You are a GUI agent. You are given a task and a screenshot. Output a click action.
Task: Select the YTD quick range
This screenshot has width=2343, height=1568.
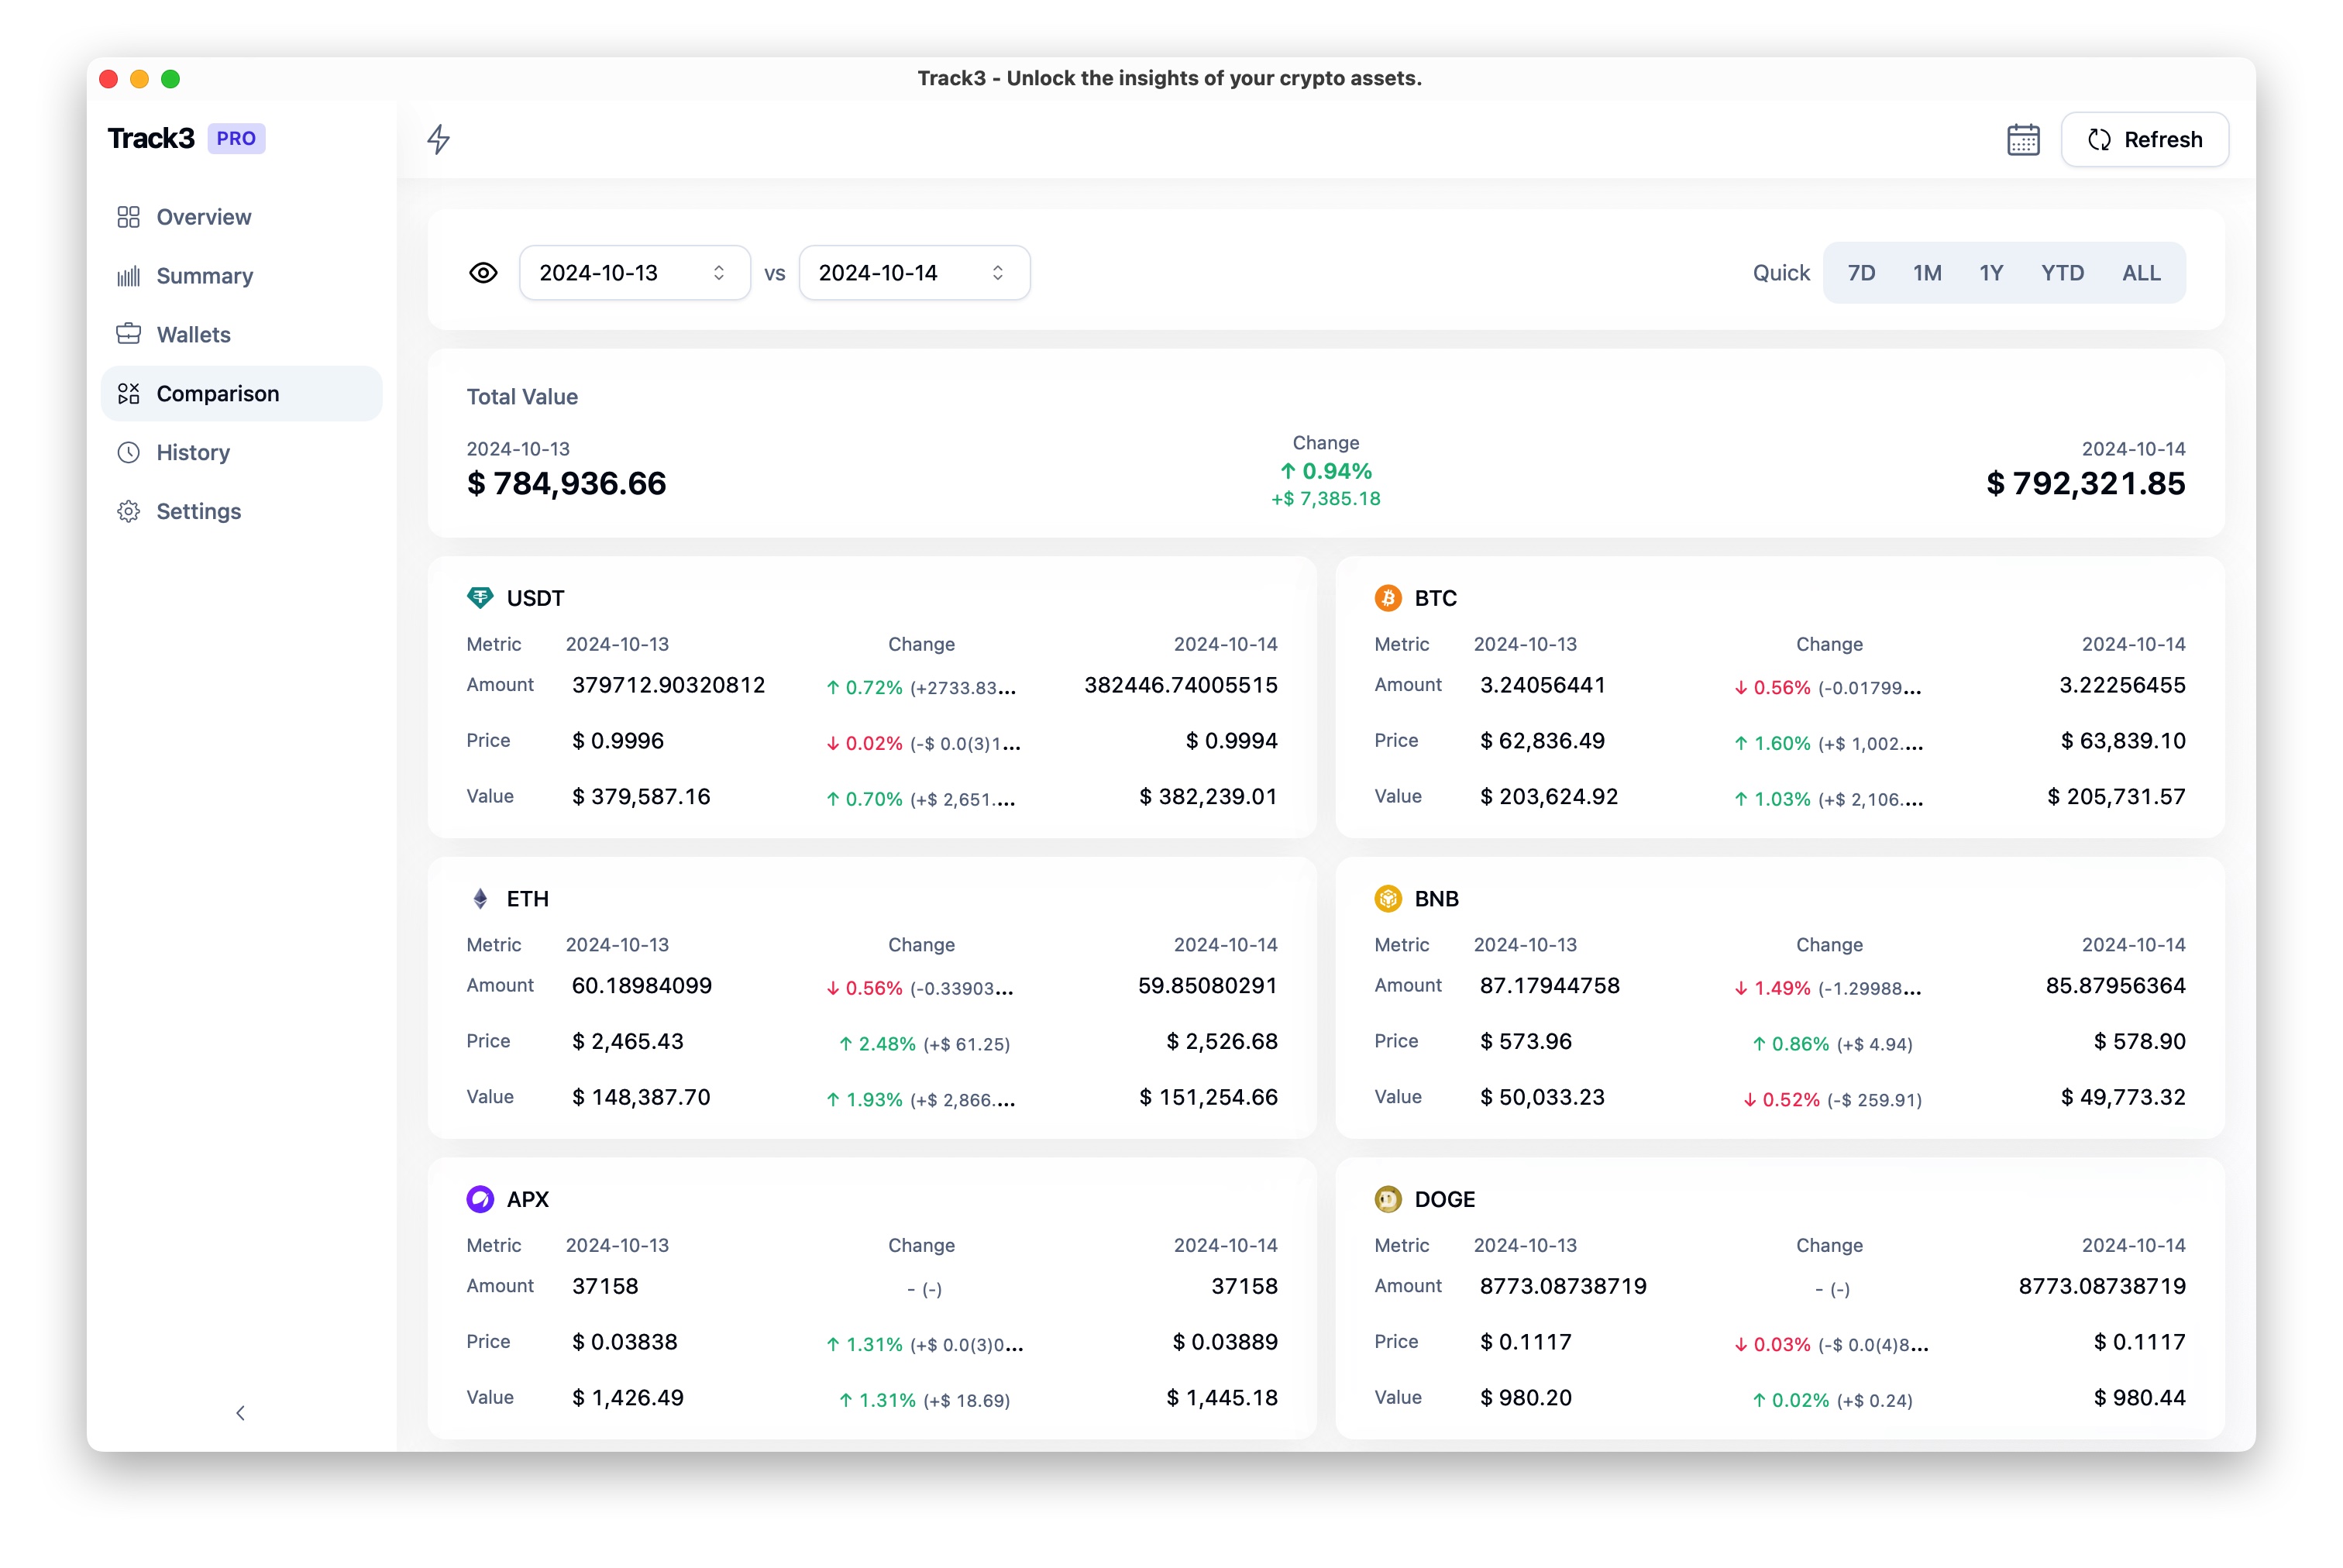pos(2061,273)
